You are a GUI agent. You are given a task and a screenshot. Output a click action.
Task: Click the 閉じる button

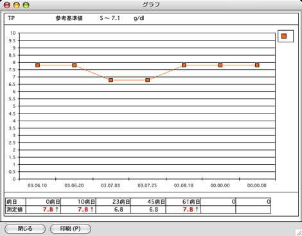25,229
